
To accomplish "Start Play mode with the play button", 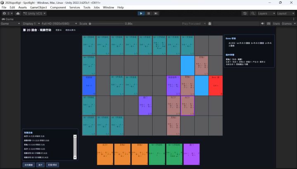I will click(x=141, y=14).
